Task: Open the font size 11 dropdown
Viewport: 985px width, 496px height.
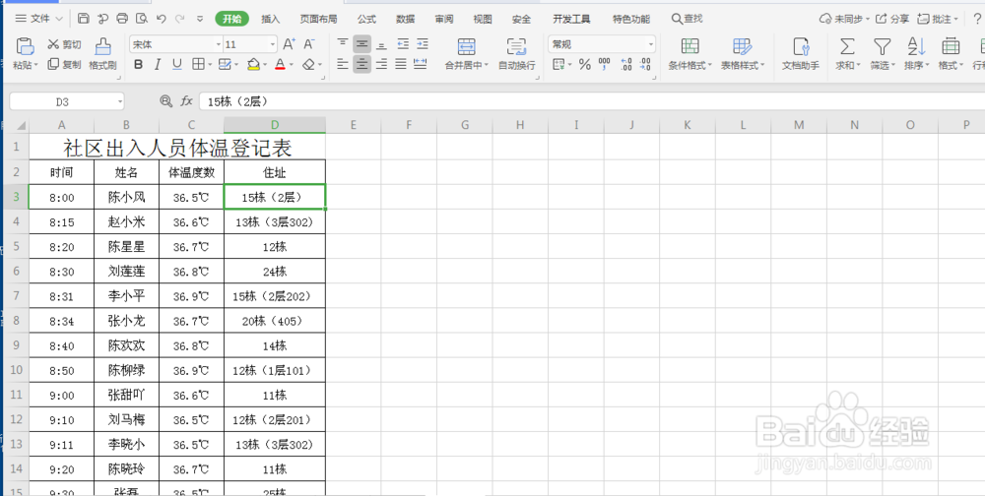Action: click(x=273, y=44)
